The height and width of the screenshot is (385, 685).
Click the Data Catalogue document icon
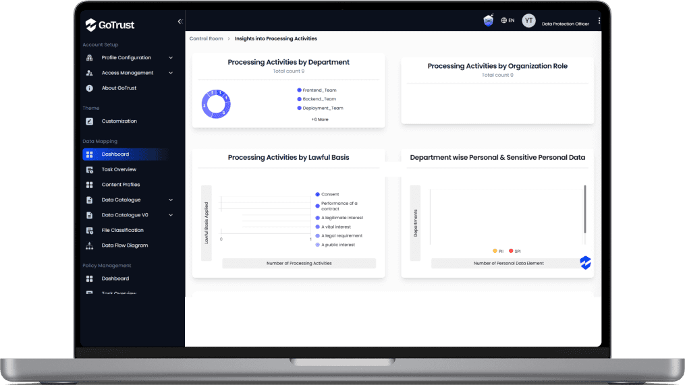(90, 200)
